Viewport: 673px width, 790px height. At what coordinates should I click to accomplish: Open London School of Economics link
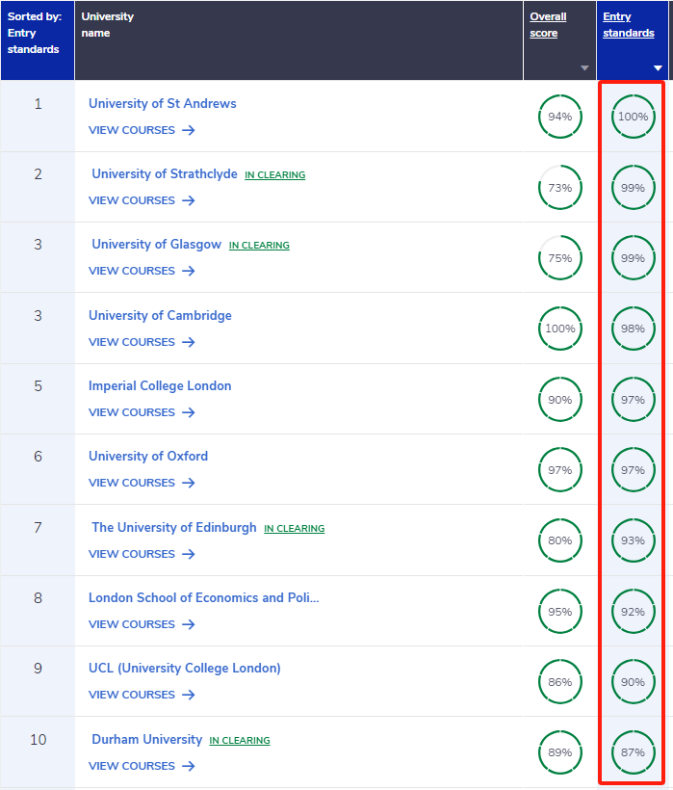(204, 598)
